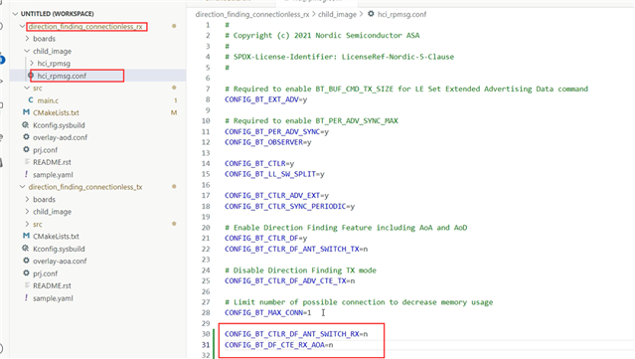Image resolution: width=635 pixels, height=359 pixels.
Task: Click the gear icon in the editor breadcrumb
Action: [x=371, y=14]
